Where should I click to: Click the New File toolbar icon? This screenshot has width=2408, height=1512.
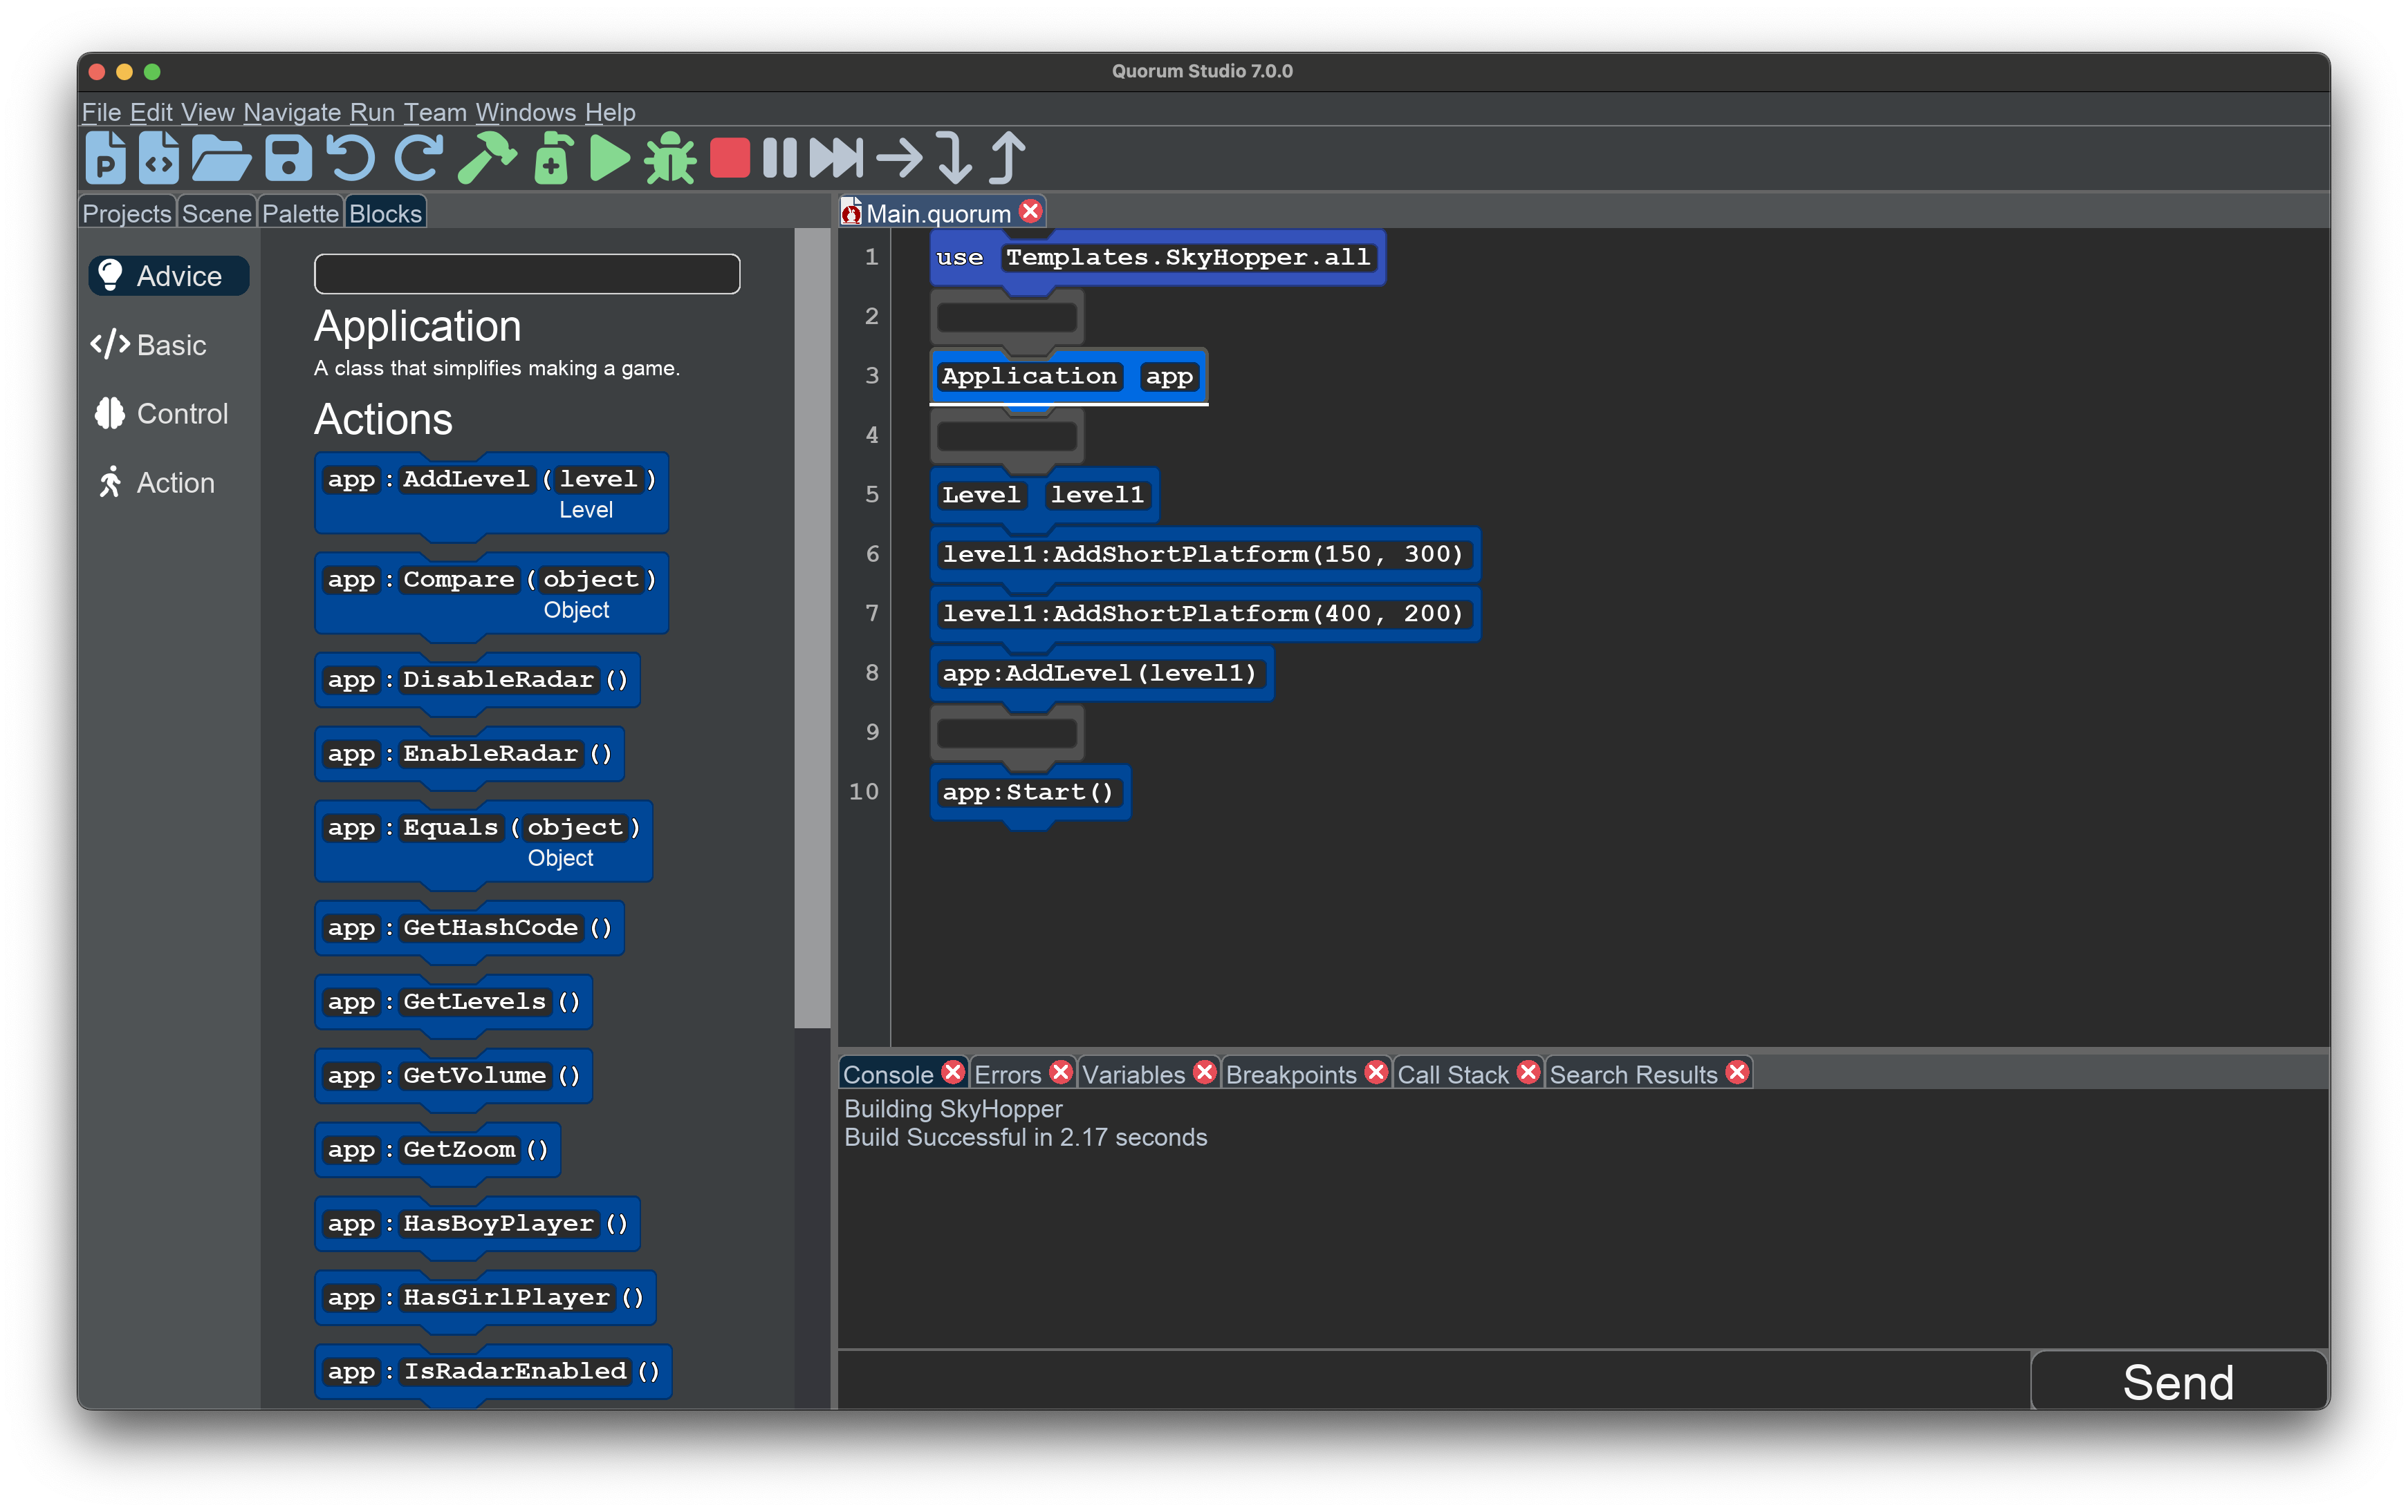159,158
